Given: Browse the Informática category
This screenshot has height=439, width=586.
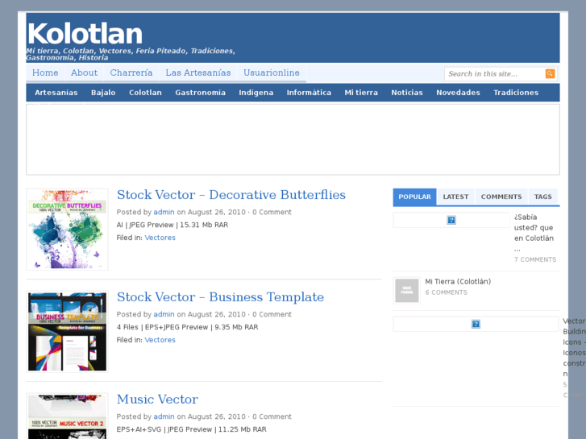Looking at the screenshot, I should 309,93.
